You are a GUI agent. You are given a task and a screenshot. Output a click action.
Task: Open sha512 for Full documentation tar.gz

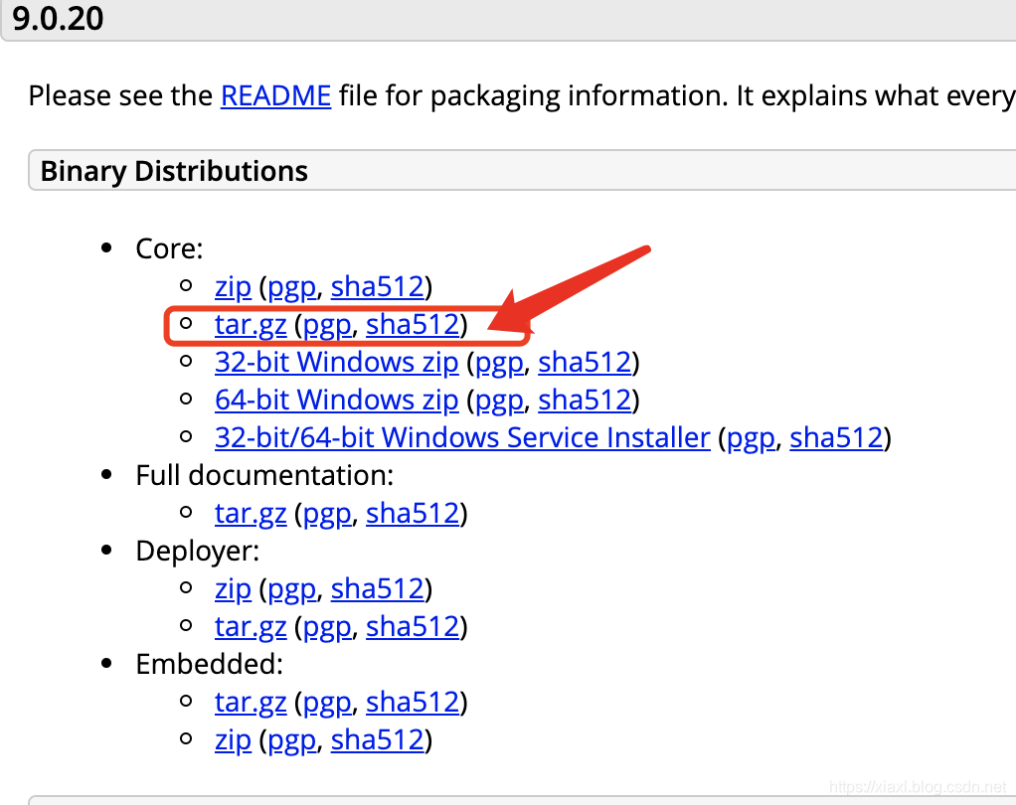click(413, 514)
